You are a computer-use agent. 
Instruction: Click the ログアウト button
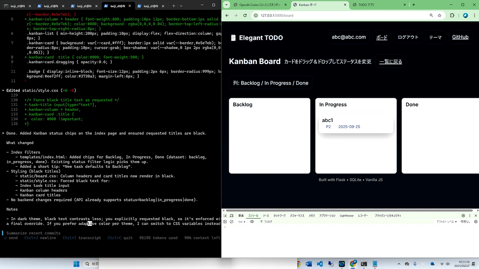pyautogui.click(x=408, y=37)
